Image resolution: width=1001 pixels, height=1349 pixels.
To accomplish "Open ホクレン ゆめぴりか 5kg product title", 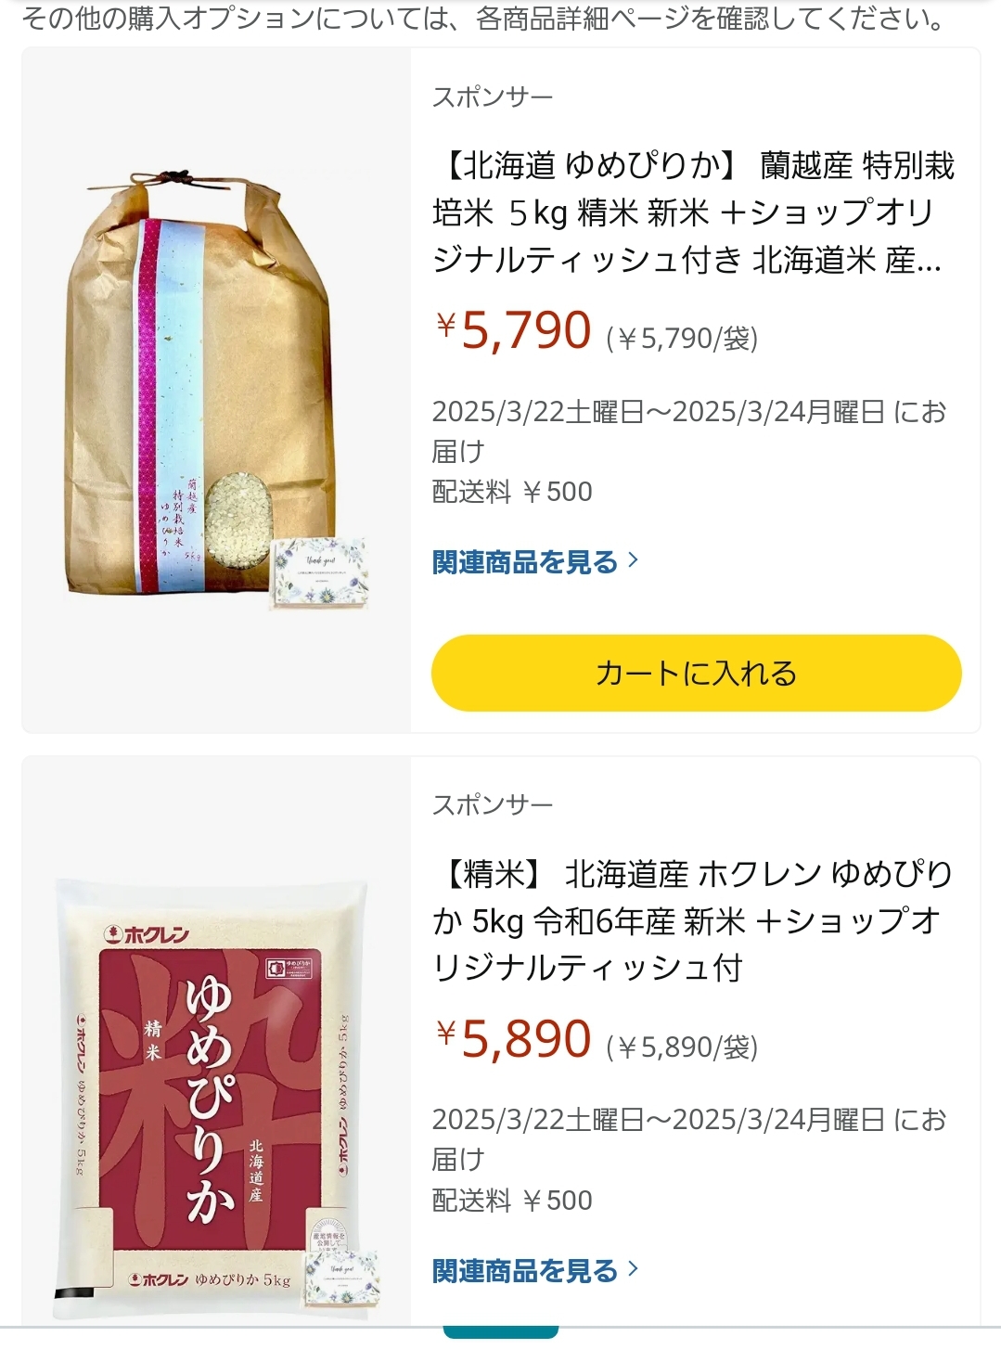I will 693,921.
